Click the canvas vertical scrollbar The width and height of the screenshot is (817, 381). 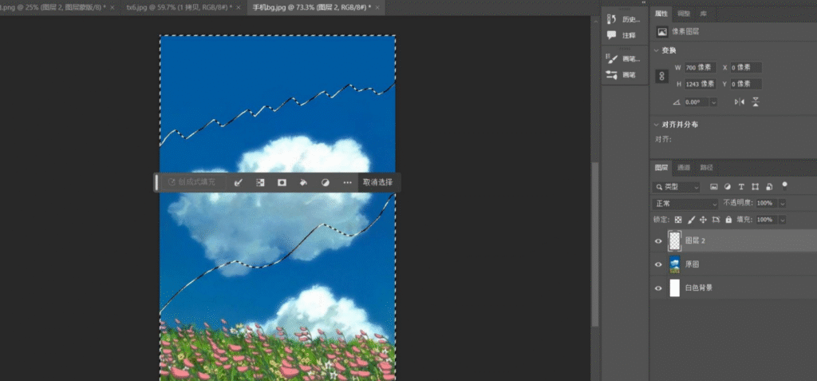coord(595,244)
